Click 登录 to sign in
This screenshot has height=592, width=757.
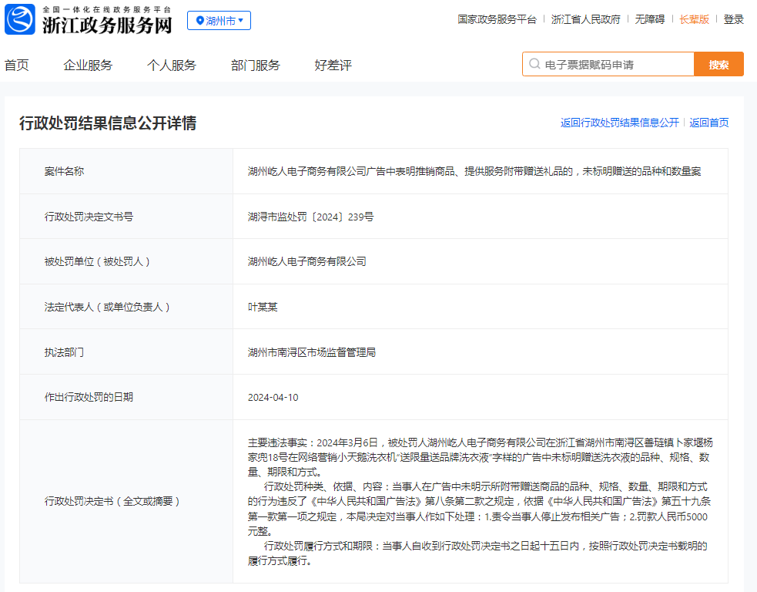pos(733,19)
